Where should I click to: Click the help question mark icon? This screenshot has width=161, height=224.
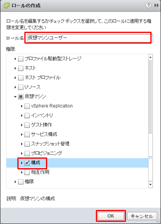click(148, 5)
